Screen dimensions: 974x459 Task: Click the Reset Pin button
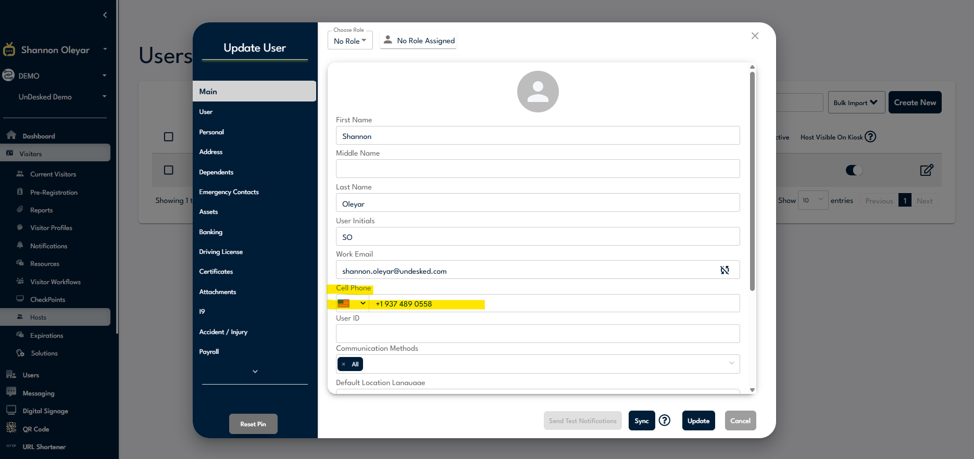pos(253,424)
